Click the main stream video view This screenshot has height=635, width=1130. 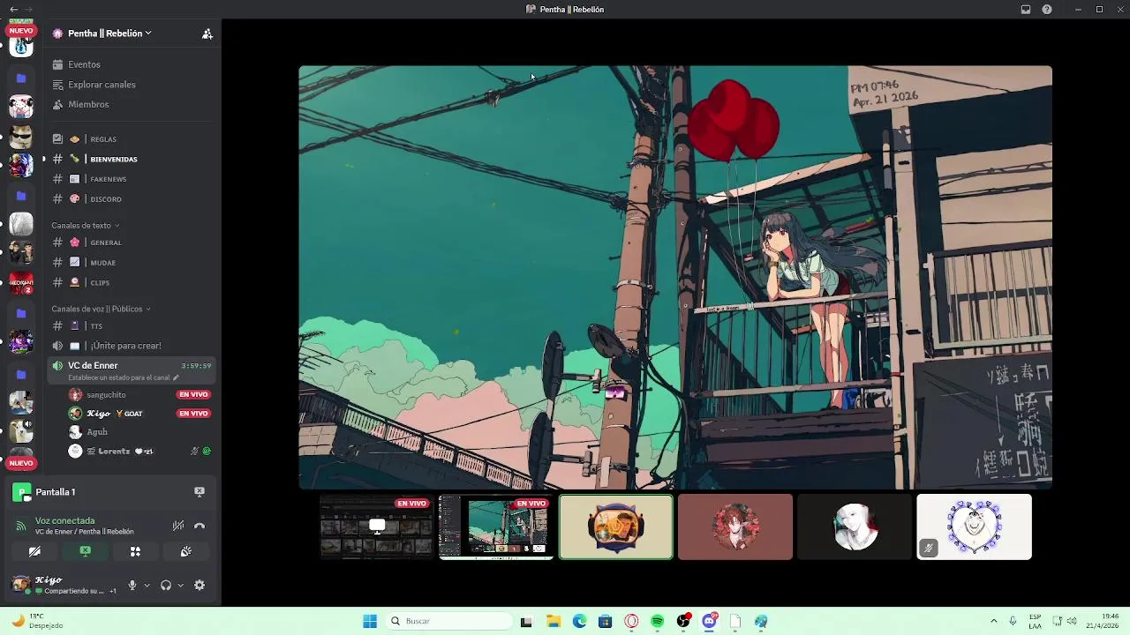click(x=675, y=277)
